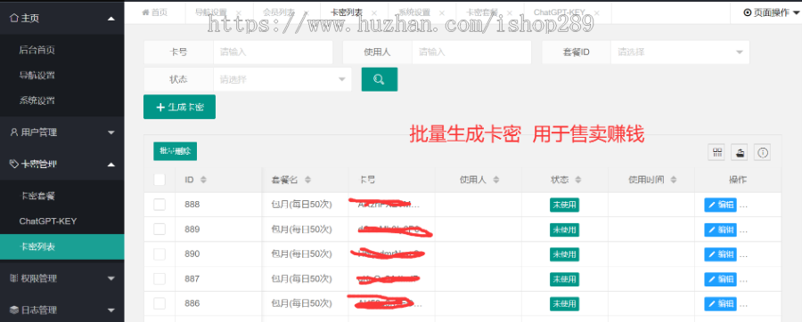Close the 系统设置 tab
The image size is (802, 322).
coord(442,13)
